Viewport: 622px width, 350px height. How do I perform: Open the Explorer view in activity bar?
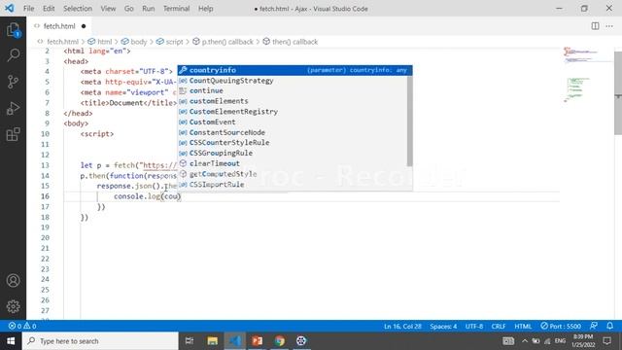click(x=13, y=30)
